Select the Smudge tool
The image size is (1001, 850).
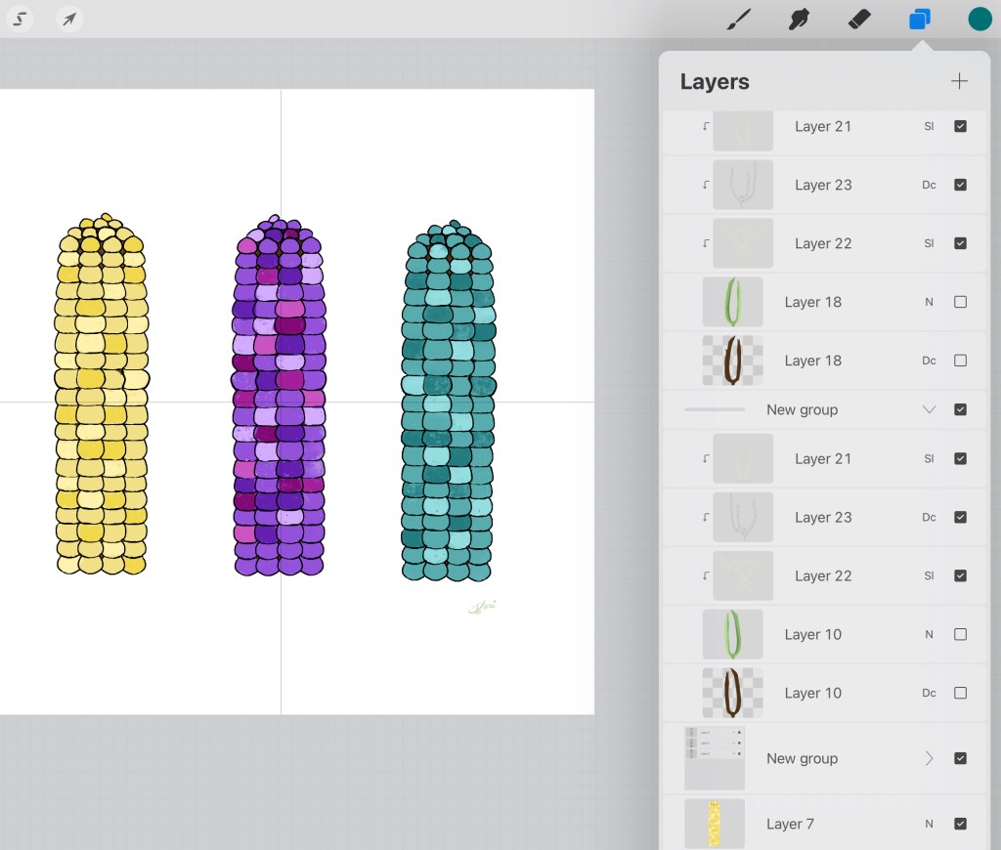800,19
